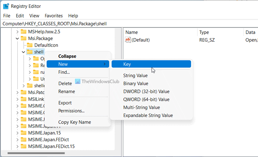Screen dimensions: 258x157
Task: Expand the shellex subkey chevron
Action: coord(24,86)
